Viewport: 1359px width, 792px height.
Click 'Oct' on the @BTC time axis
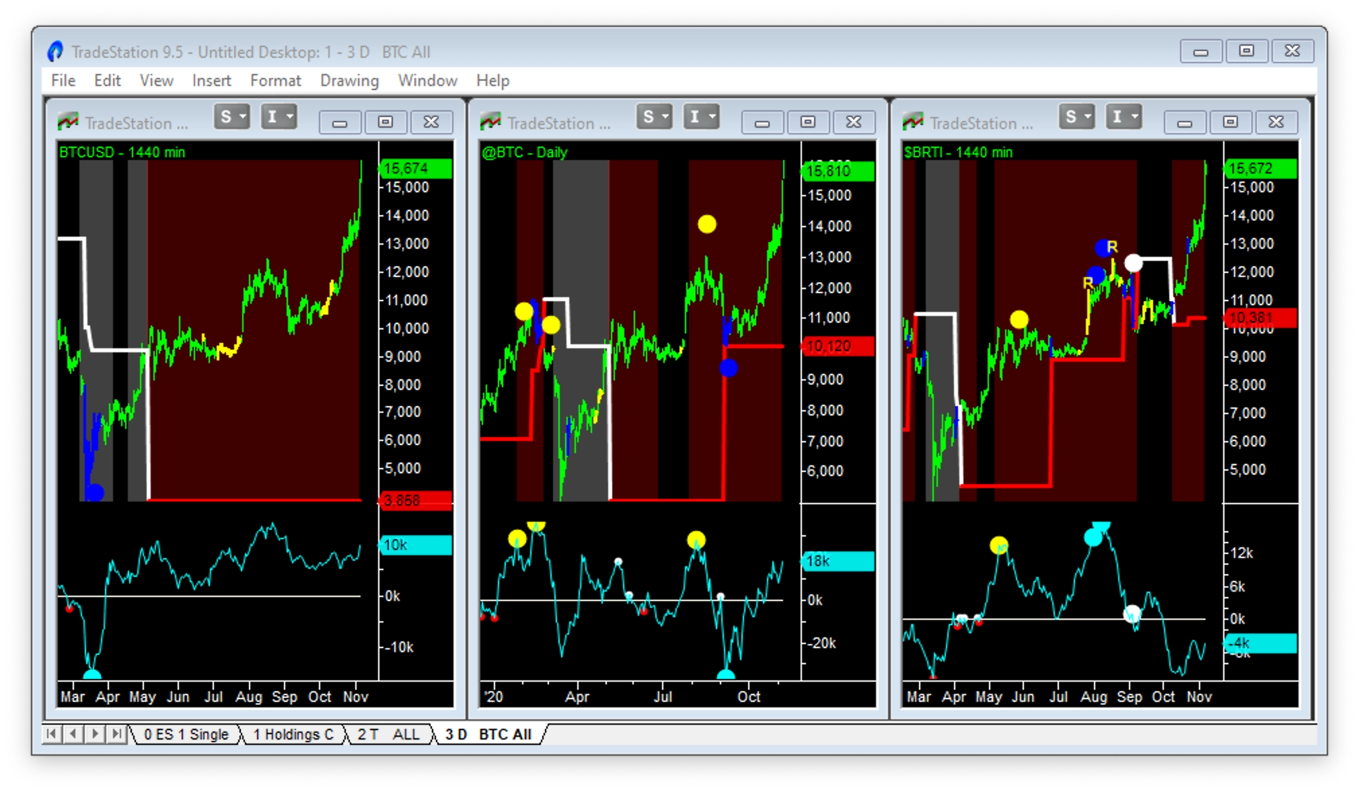coord(748,697)
